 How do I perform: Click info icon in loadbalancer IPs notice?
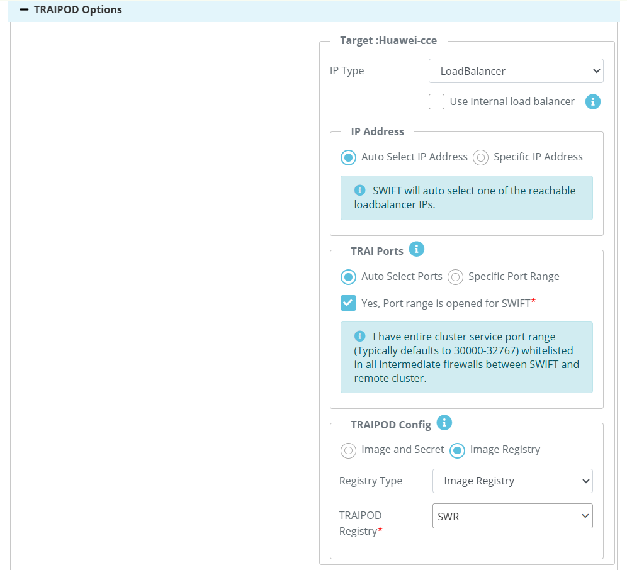click(x=359, y=190)
